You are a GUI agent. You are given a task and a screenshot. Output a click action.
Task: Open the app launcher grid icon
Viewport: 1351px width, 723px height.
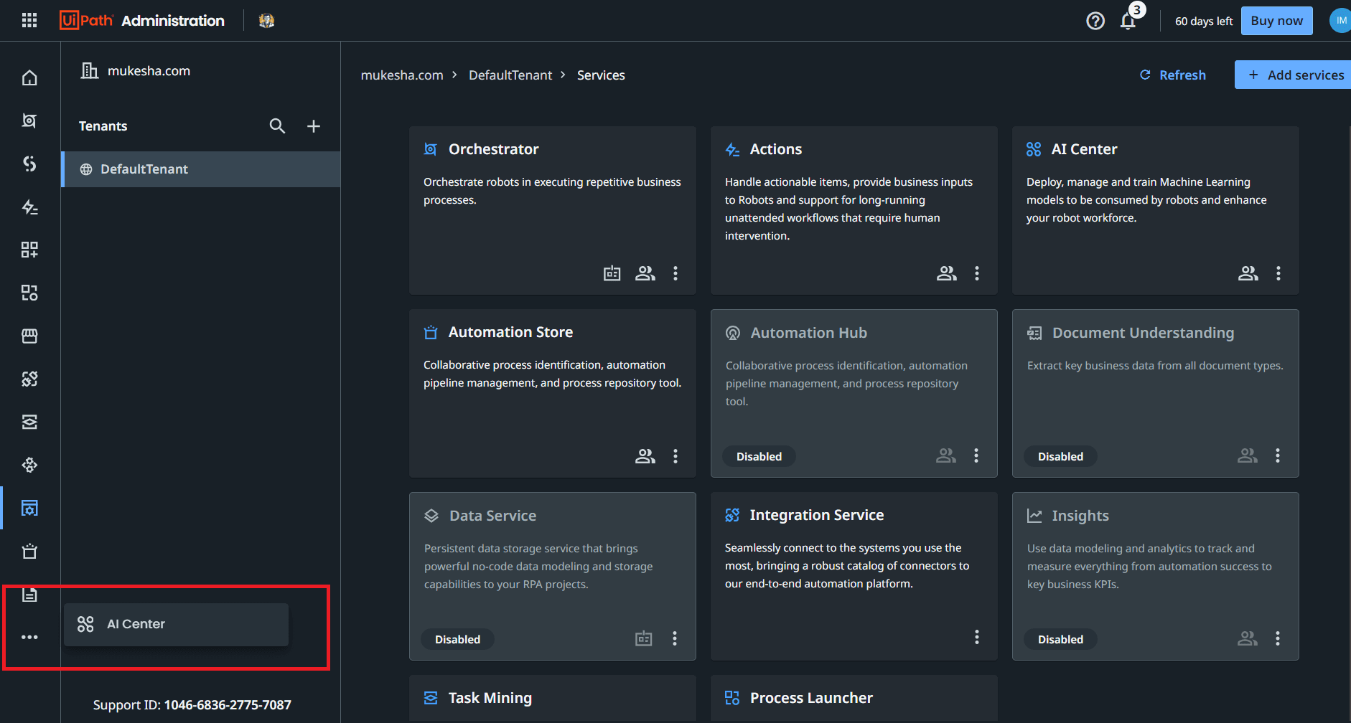tap(29, 19)
